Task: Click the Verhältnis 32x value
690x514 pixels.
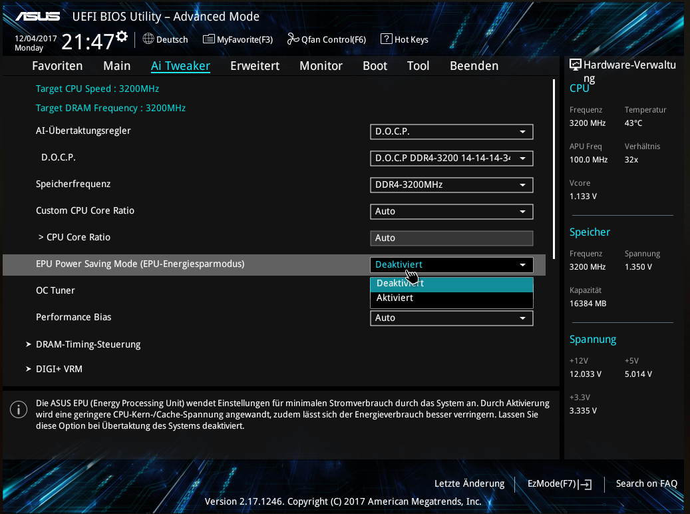Action: (x=631, y=160)
